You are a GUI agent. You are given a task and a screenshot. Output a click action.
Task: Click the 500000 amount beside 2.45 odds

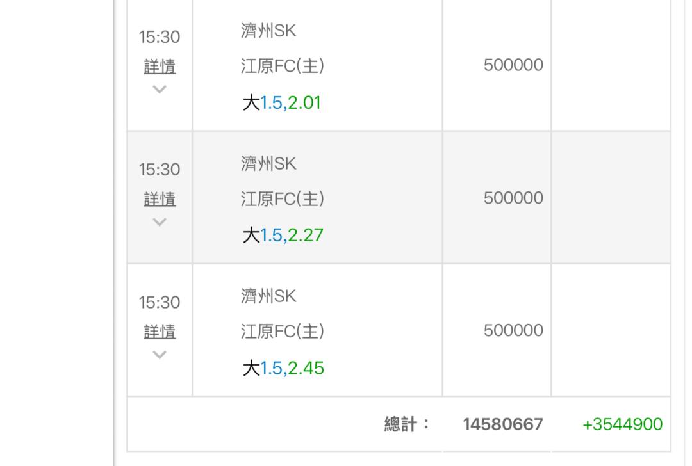tap(513, 330)
